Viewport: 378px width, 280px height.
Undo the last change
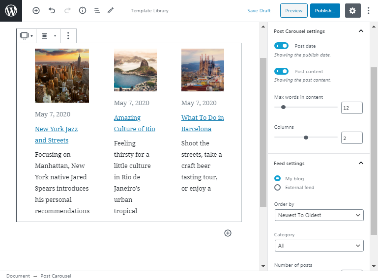[52, 11]
